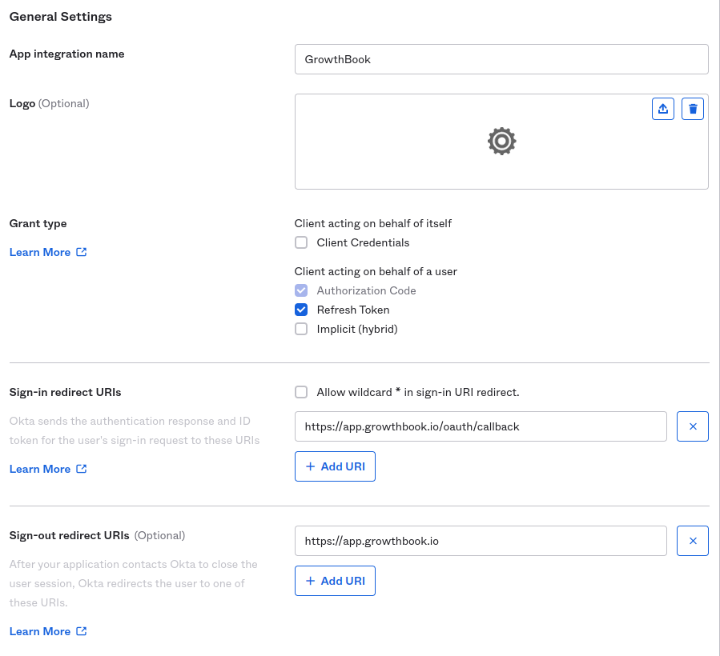720x656 pixels.
Task: Delete the logo using the trash icon
Action: 693,109
